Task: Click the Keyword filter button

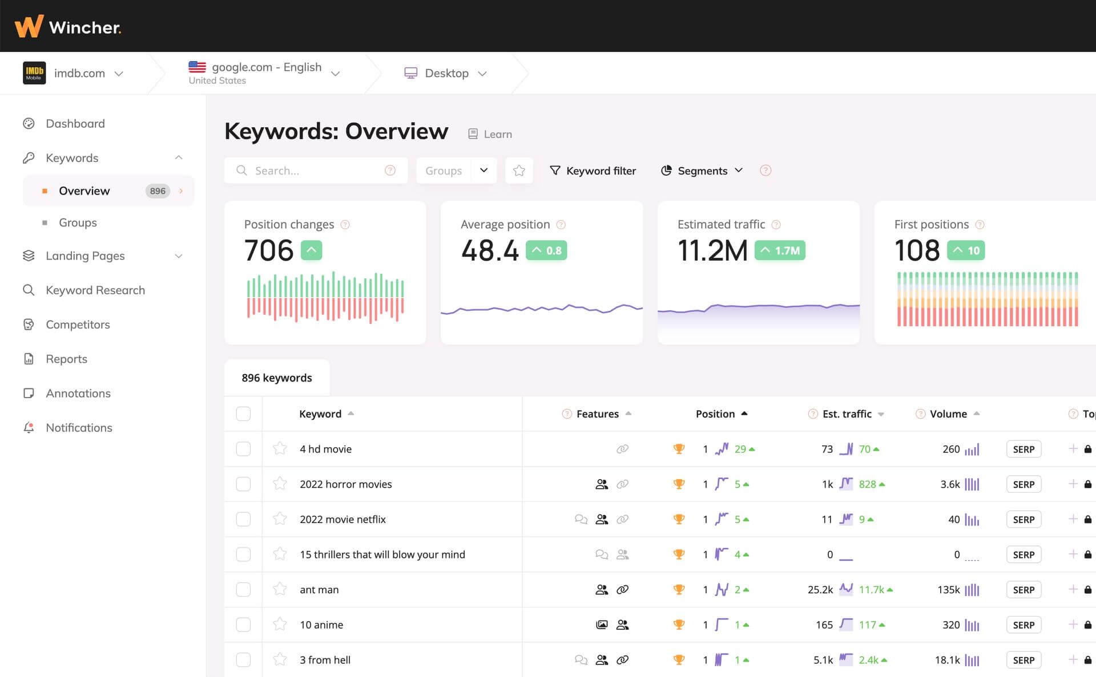Action: (593, 171)
